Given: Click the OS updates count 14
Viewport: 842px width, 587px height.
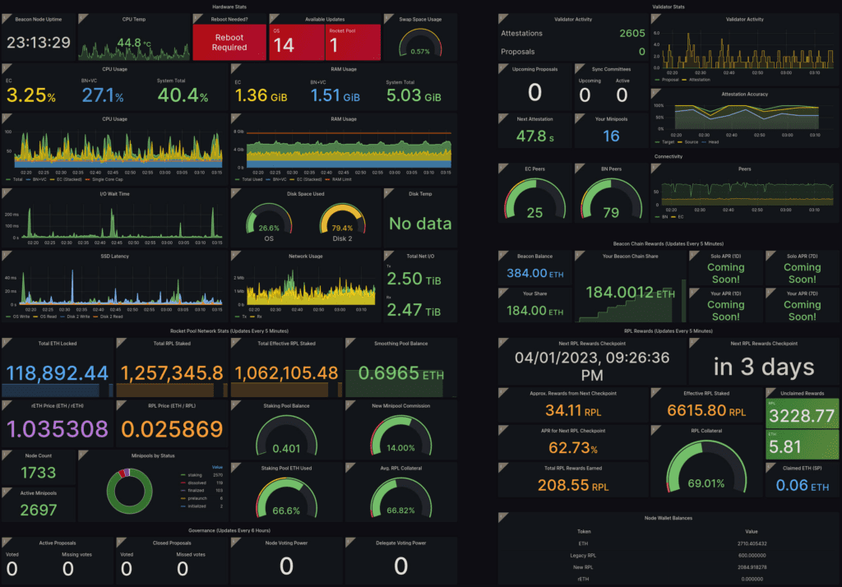Looking at the screenshot, I should [x=284, y=46].
